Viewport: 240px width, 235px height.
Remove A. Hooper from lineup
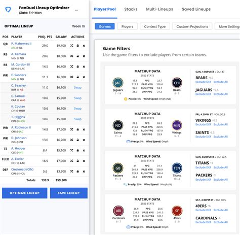[84, 151]
